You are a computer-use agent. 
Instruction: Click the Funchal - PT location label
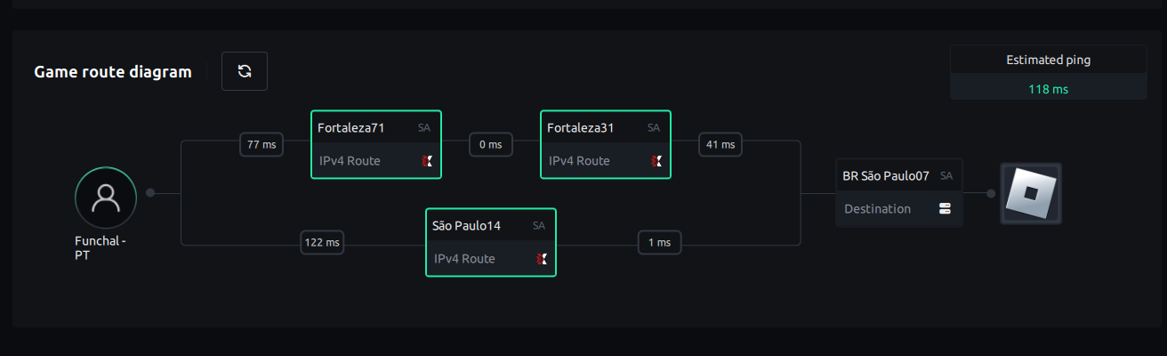pyautogui.click(x=100, y=247)
